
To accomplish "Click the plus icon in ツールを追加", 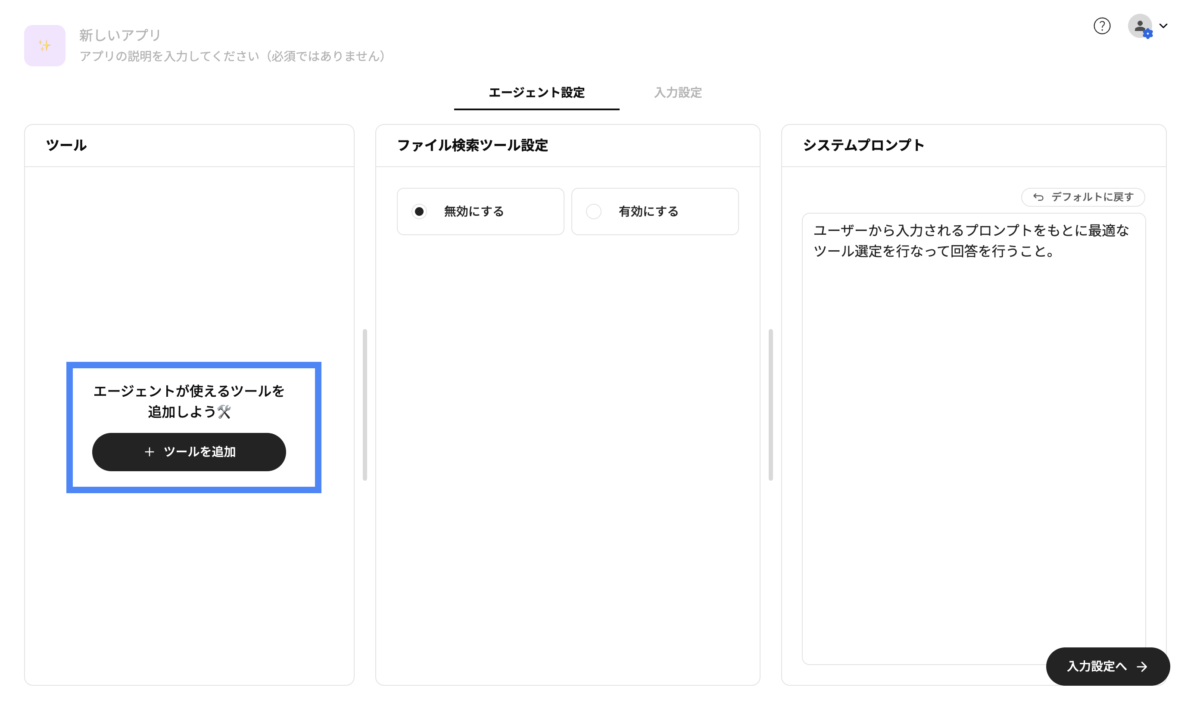I will click(149, 452).
